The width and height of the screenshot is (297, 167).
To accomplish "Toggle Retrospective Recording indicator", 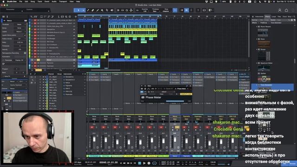I will tap(25, 53).
